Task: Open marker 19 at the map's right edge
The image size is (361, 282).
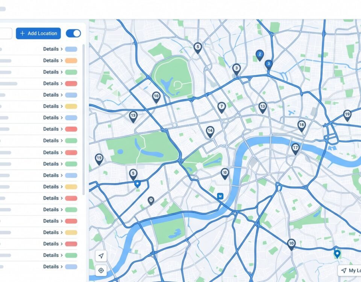Action: [x=347, y=115]
